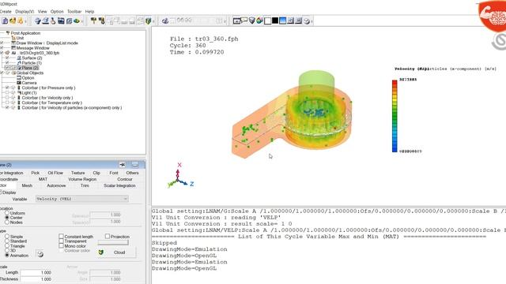
Task: Click the XYZ axis triad in viewport
Action: [x=180, y=176]
